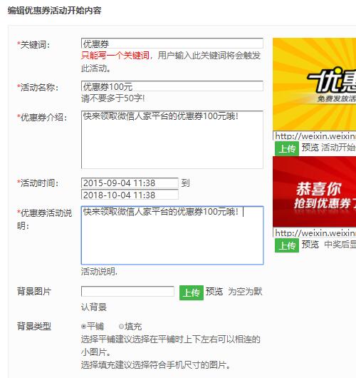Upload the 中奖后 image with 上传
This screenshot has width=356, height=378.
pyautogui.click(x=287, y=245)
